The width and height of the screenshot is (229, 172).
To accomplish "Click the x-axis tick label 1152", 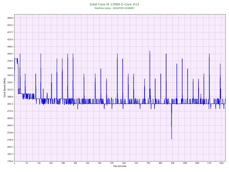I will tap(209, 163).
